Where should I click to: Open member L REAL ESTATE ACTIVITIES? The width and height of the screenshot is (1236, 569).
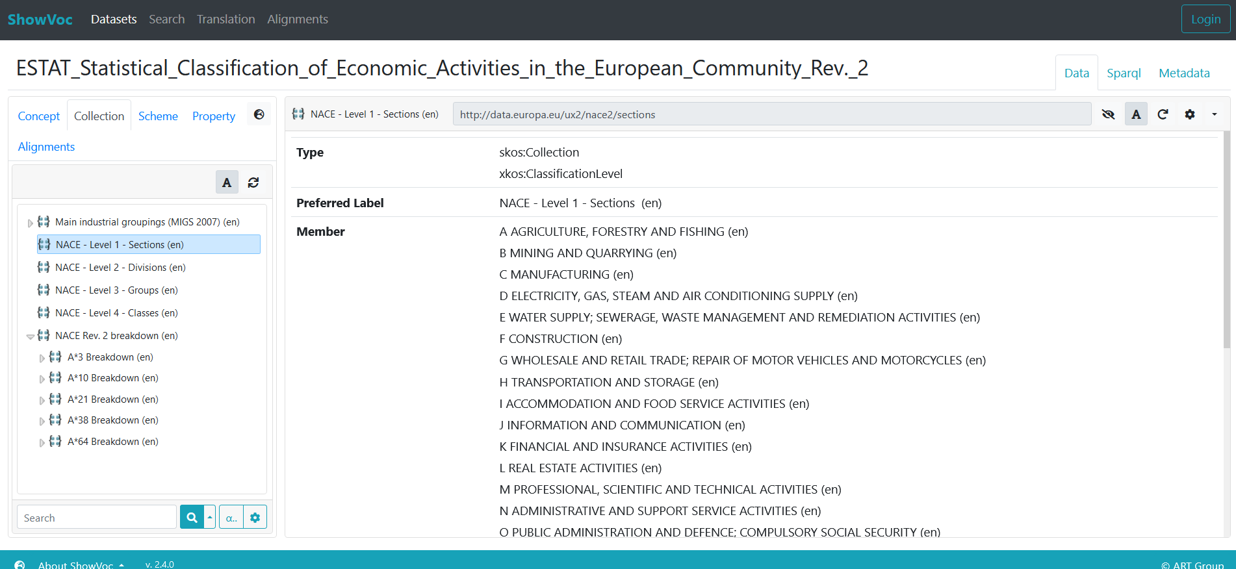pyautogui.click(x=580, y=468)
